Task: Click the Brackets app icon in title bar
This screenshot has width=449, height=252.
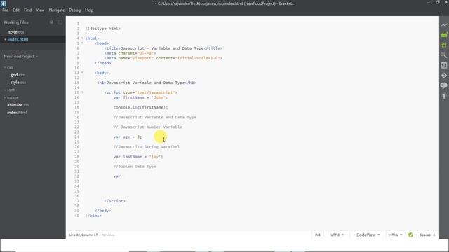Action: pos(3,3)
